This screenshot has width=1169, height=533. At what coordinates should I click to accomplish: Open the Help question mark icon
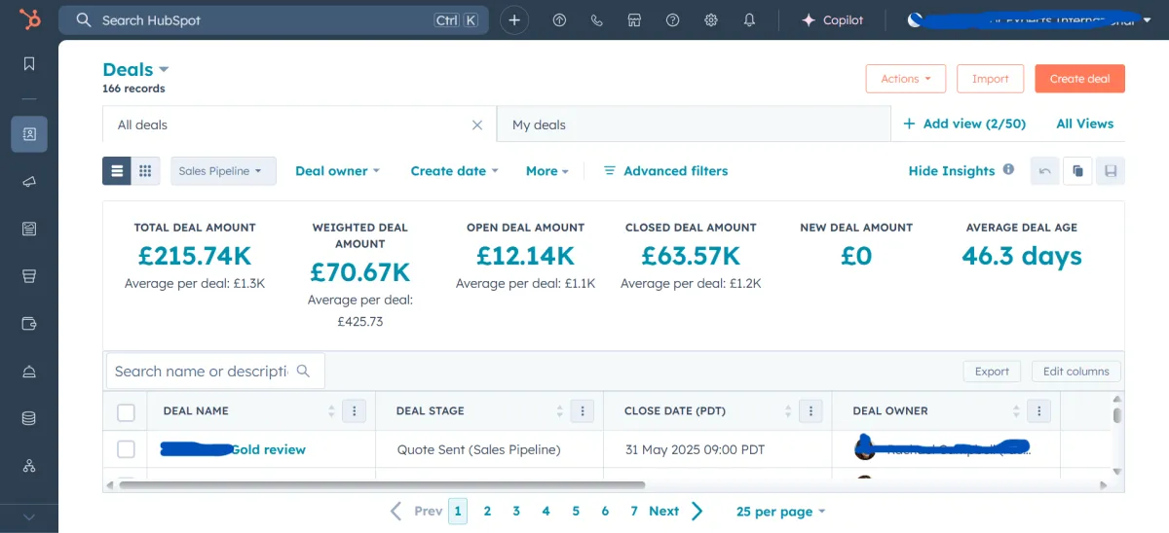(x=672, y=19)
